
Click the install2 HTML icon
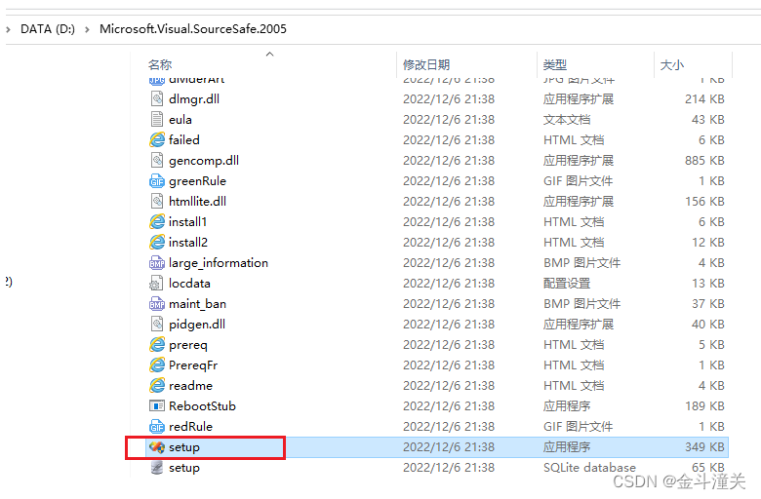click(x=157, y=242)
